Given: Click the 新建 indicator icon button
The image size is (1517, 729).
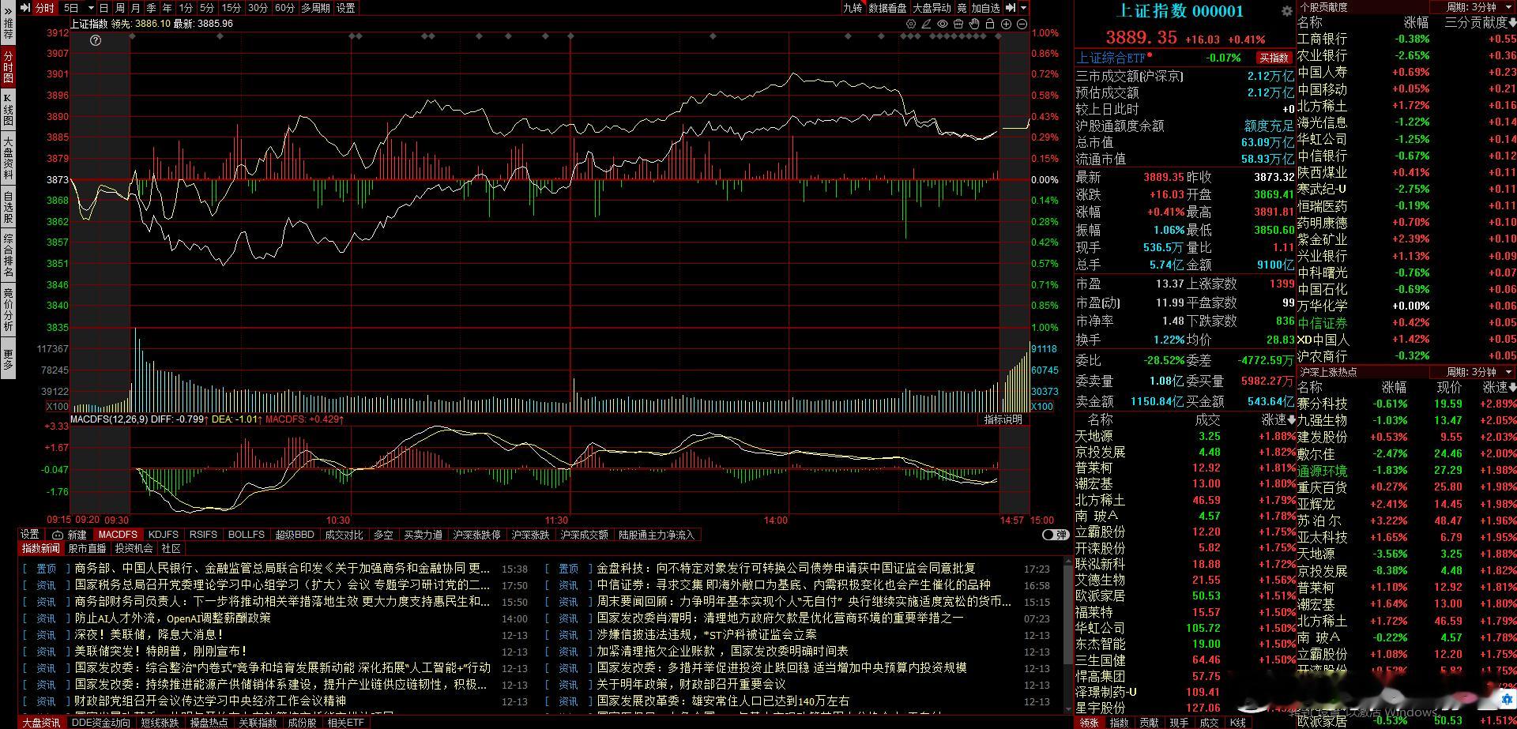Looking at the screenshot, I should pos(70,535).
